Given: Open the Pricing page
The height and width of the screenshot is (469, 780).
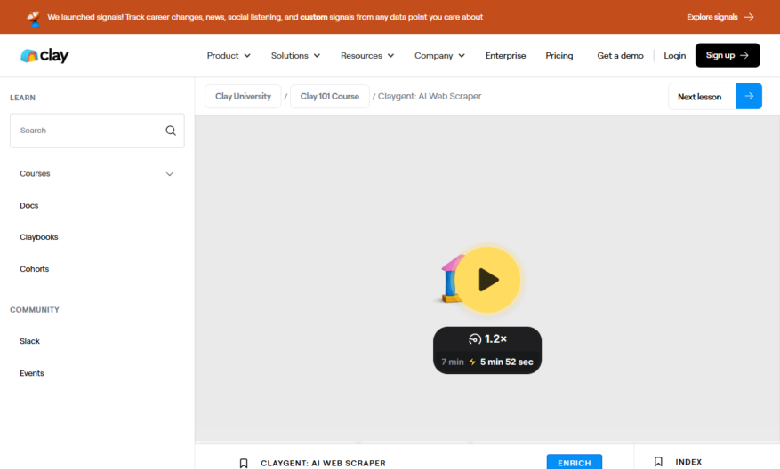Looking at the screenshot, I should [x=559, y=56].
